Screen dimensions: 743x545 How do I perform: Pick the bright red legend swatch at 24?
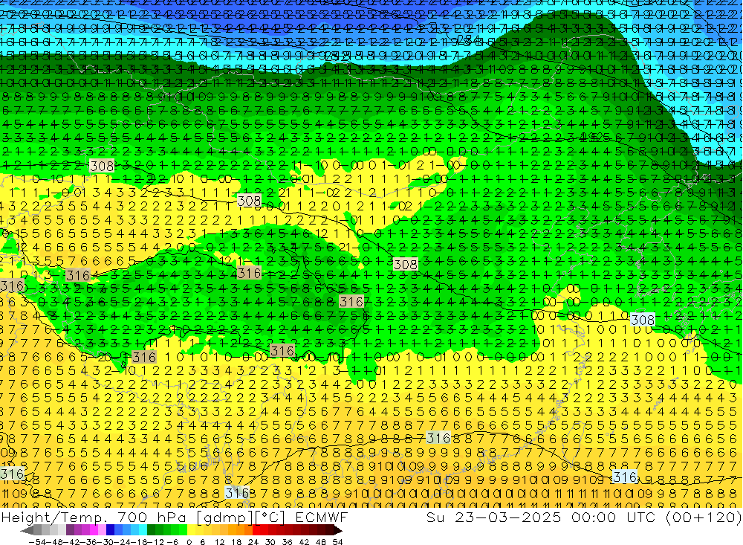tap(256, 530)
